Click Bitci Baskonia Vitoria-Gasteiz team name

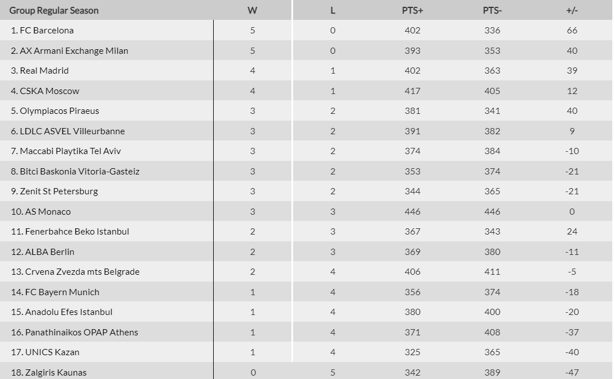pos(79,172)
